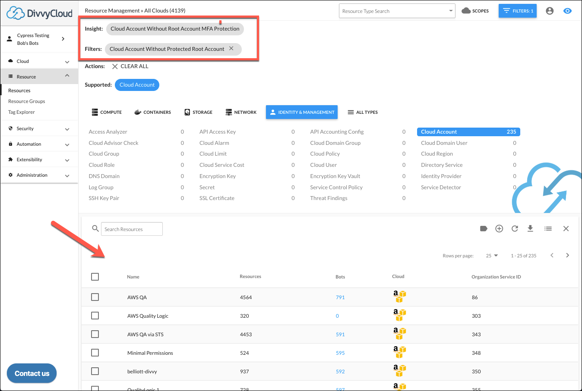Go to the next page of results
The height and width of the screenshot is (391, 582).
coord(567,255)
